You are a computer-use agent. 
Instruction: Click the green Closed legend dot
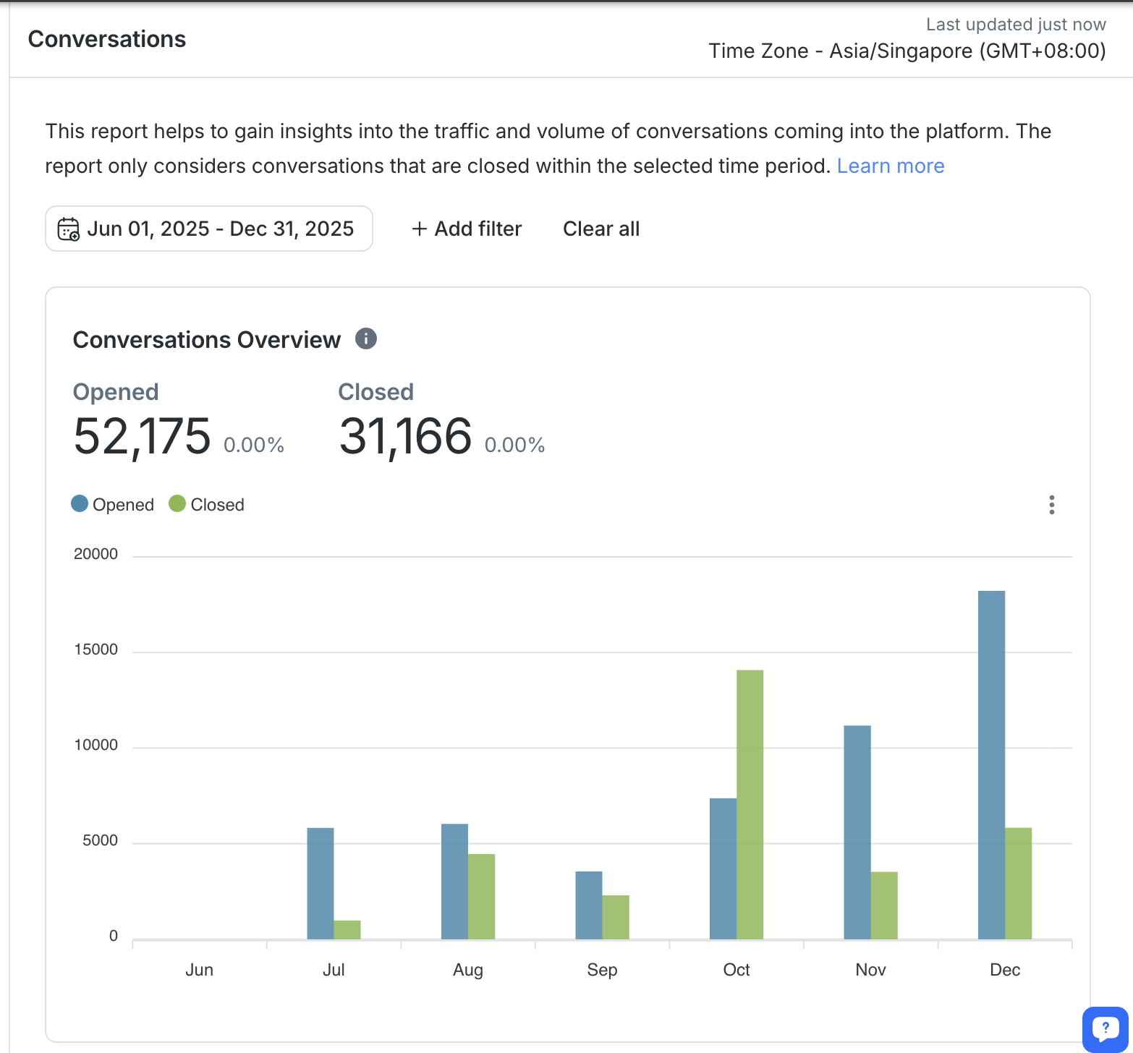click(177, 504)
